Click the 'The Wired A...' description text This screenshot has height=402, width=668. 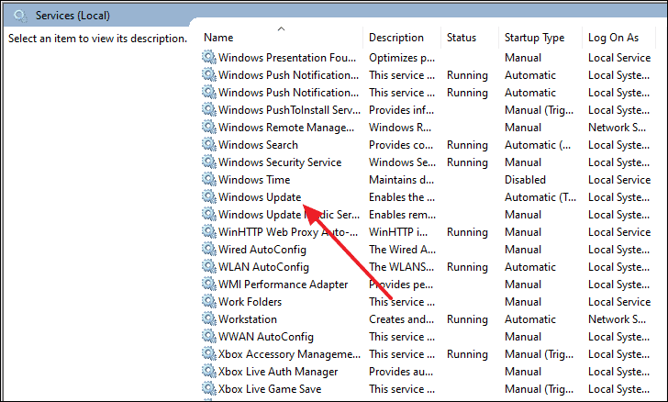coord(402,249)
